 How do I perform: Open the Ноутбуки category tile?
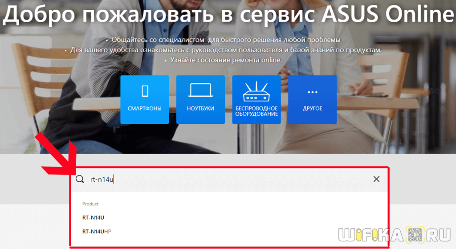pos(200,99)
